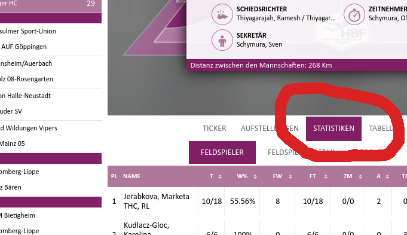Screen dimensions: 407x235
Task: Sort table by FW column arrows
Action: pyautogui.click(x=290, y=176)
